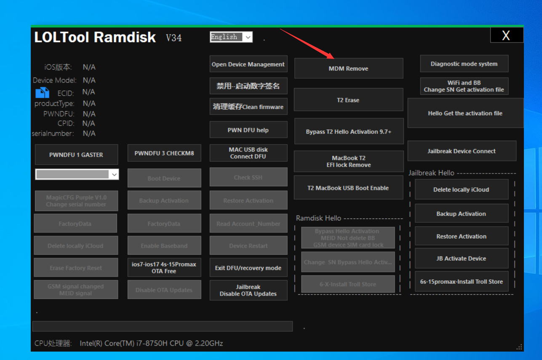Click Hello Get the activation file
The height and width of the screenshot is (360, 542).
click(x=465, y=113)
